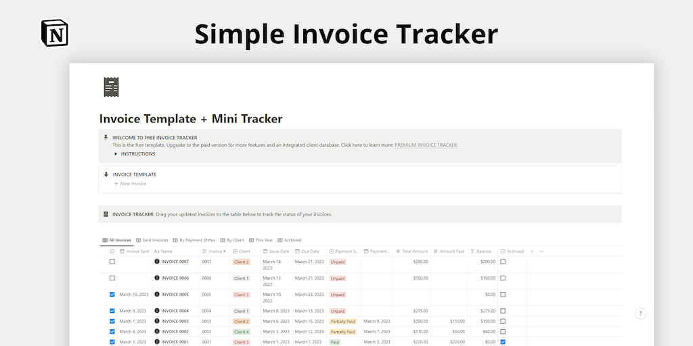
Task: Open INVOICE 0001 via its page icon
Action: pyautogui.click(x=157, y=341)
